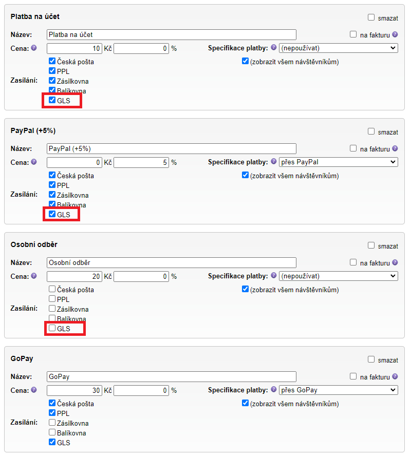The height and width of the screenshot is (456, 411).
Task: Uncheck GLS shipping for Platba na účet
Action: click(x=52, y=100)
